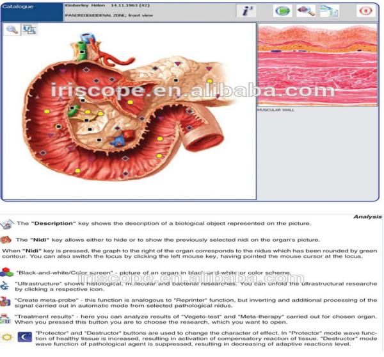Start research with the green play icon
The width and height of the screenshot is (384, 357).
(282, 11)
